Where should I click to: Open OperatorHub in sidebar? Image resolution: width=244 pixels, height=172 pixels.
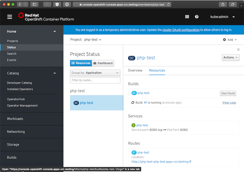click(x=16, y=99)
